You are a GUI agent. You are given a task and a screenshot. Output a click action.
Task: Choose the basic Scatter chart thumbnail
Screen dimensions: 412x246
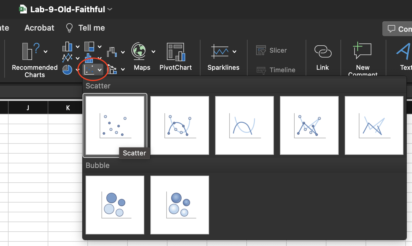[x=115, y=125]
